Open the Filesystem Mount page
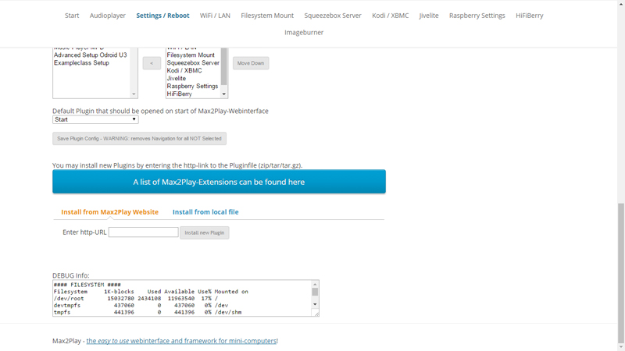Screen dimensions: 625x351 [267, 16]
